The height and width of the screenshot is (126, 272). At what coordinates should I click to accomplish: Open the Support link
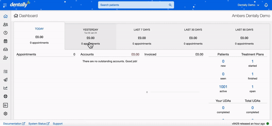[x=57, y=124]
